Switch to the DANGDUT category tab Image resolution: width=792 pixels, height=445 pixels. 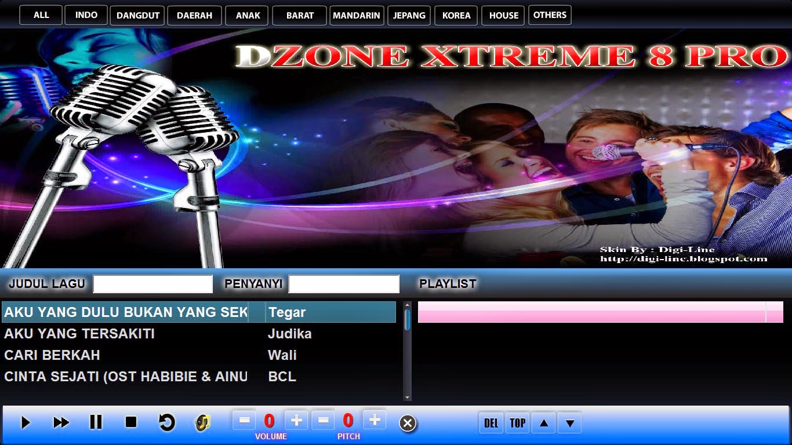[x=137, y=15]
